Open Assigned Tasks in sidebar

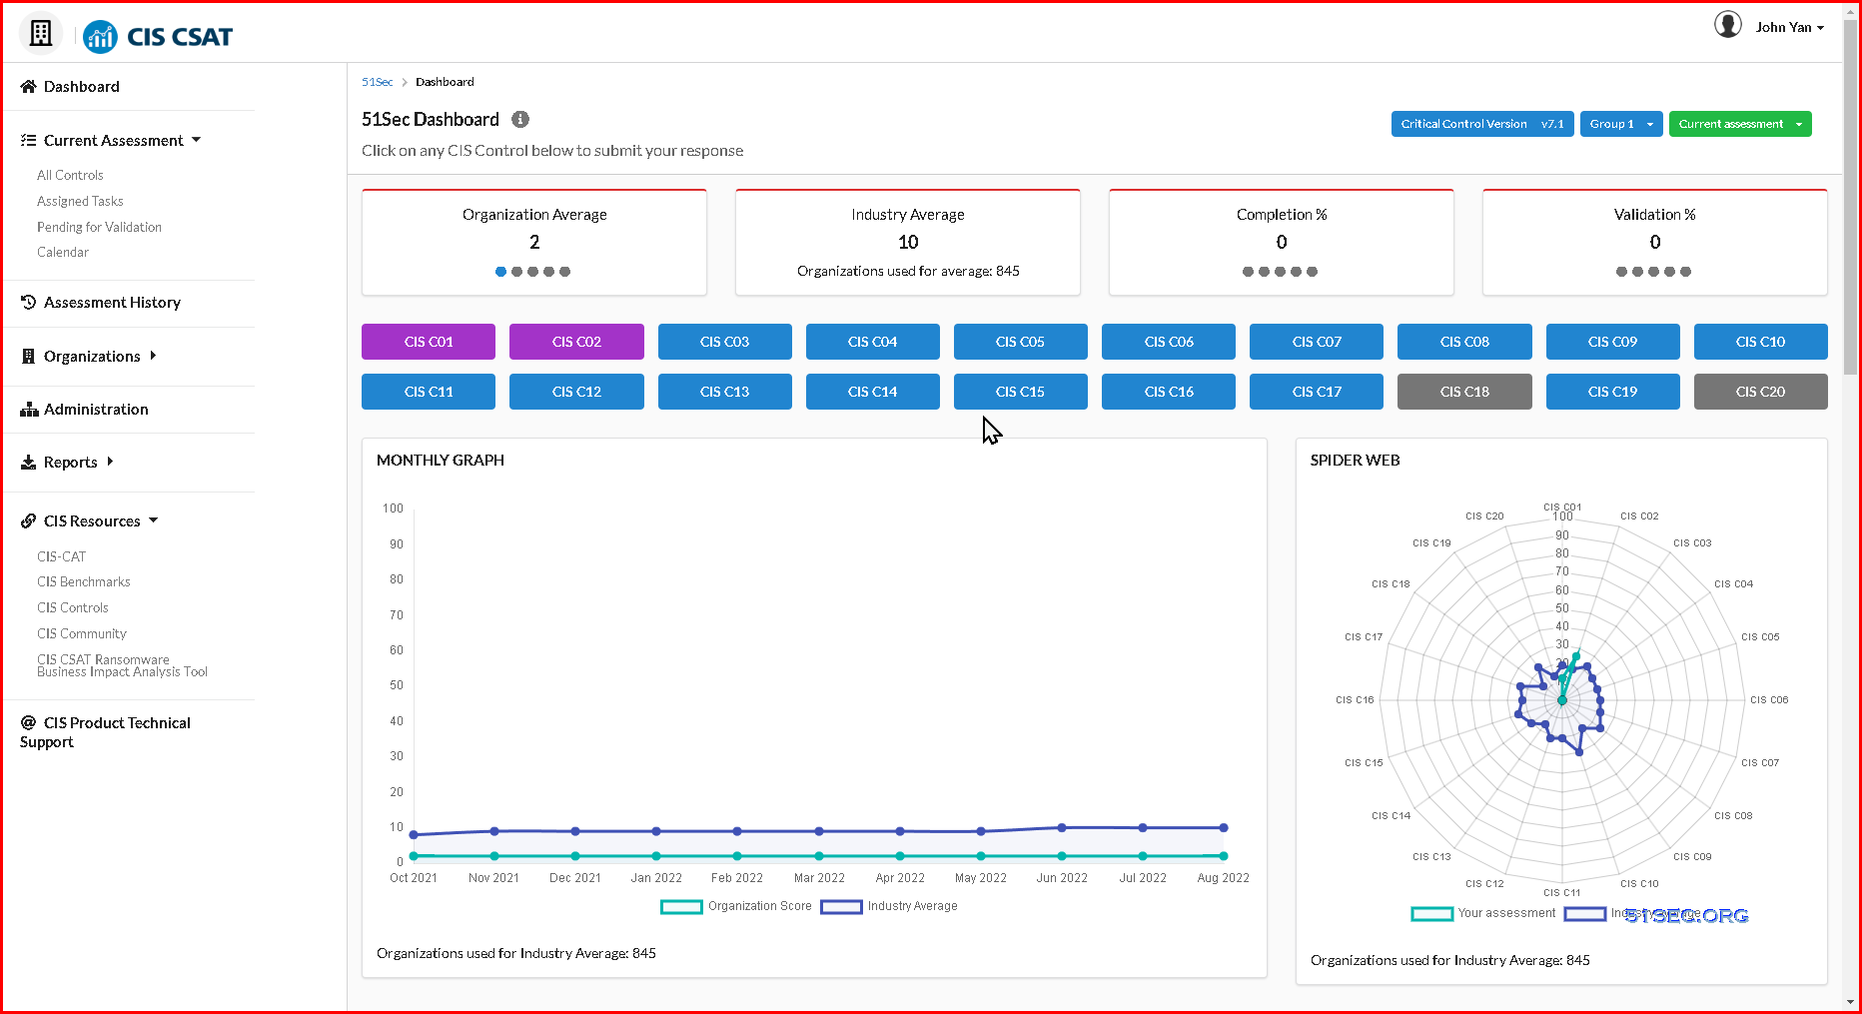[x=80, y=202]
